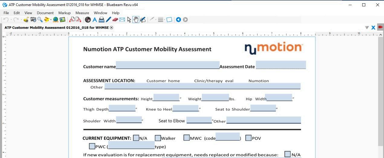Open the line width lines icon
Viewport: 384px width, 158px height.
coord(160,20)
